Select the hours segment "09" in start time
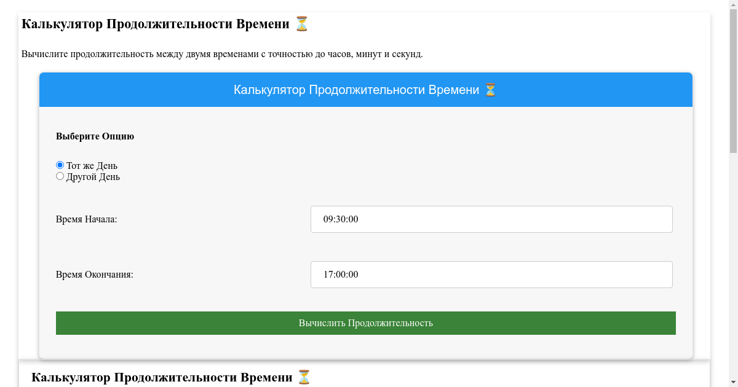Viewport: 738px width, 387px height. pos(328,219)
